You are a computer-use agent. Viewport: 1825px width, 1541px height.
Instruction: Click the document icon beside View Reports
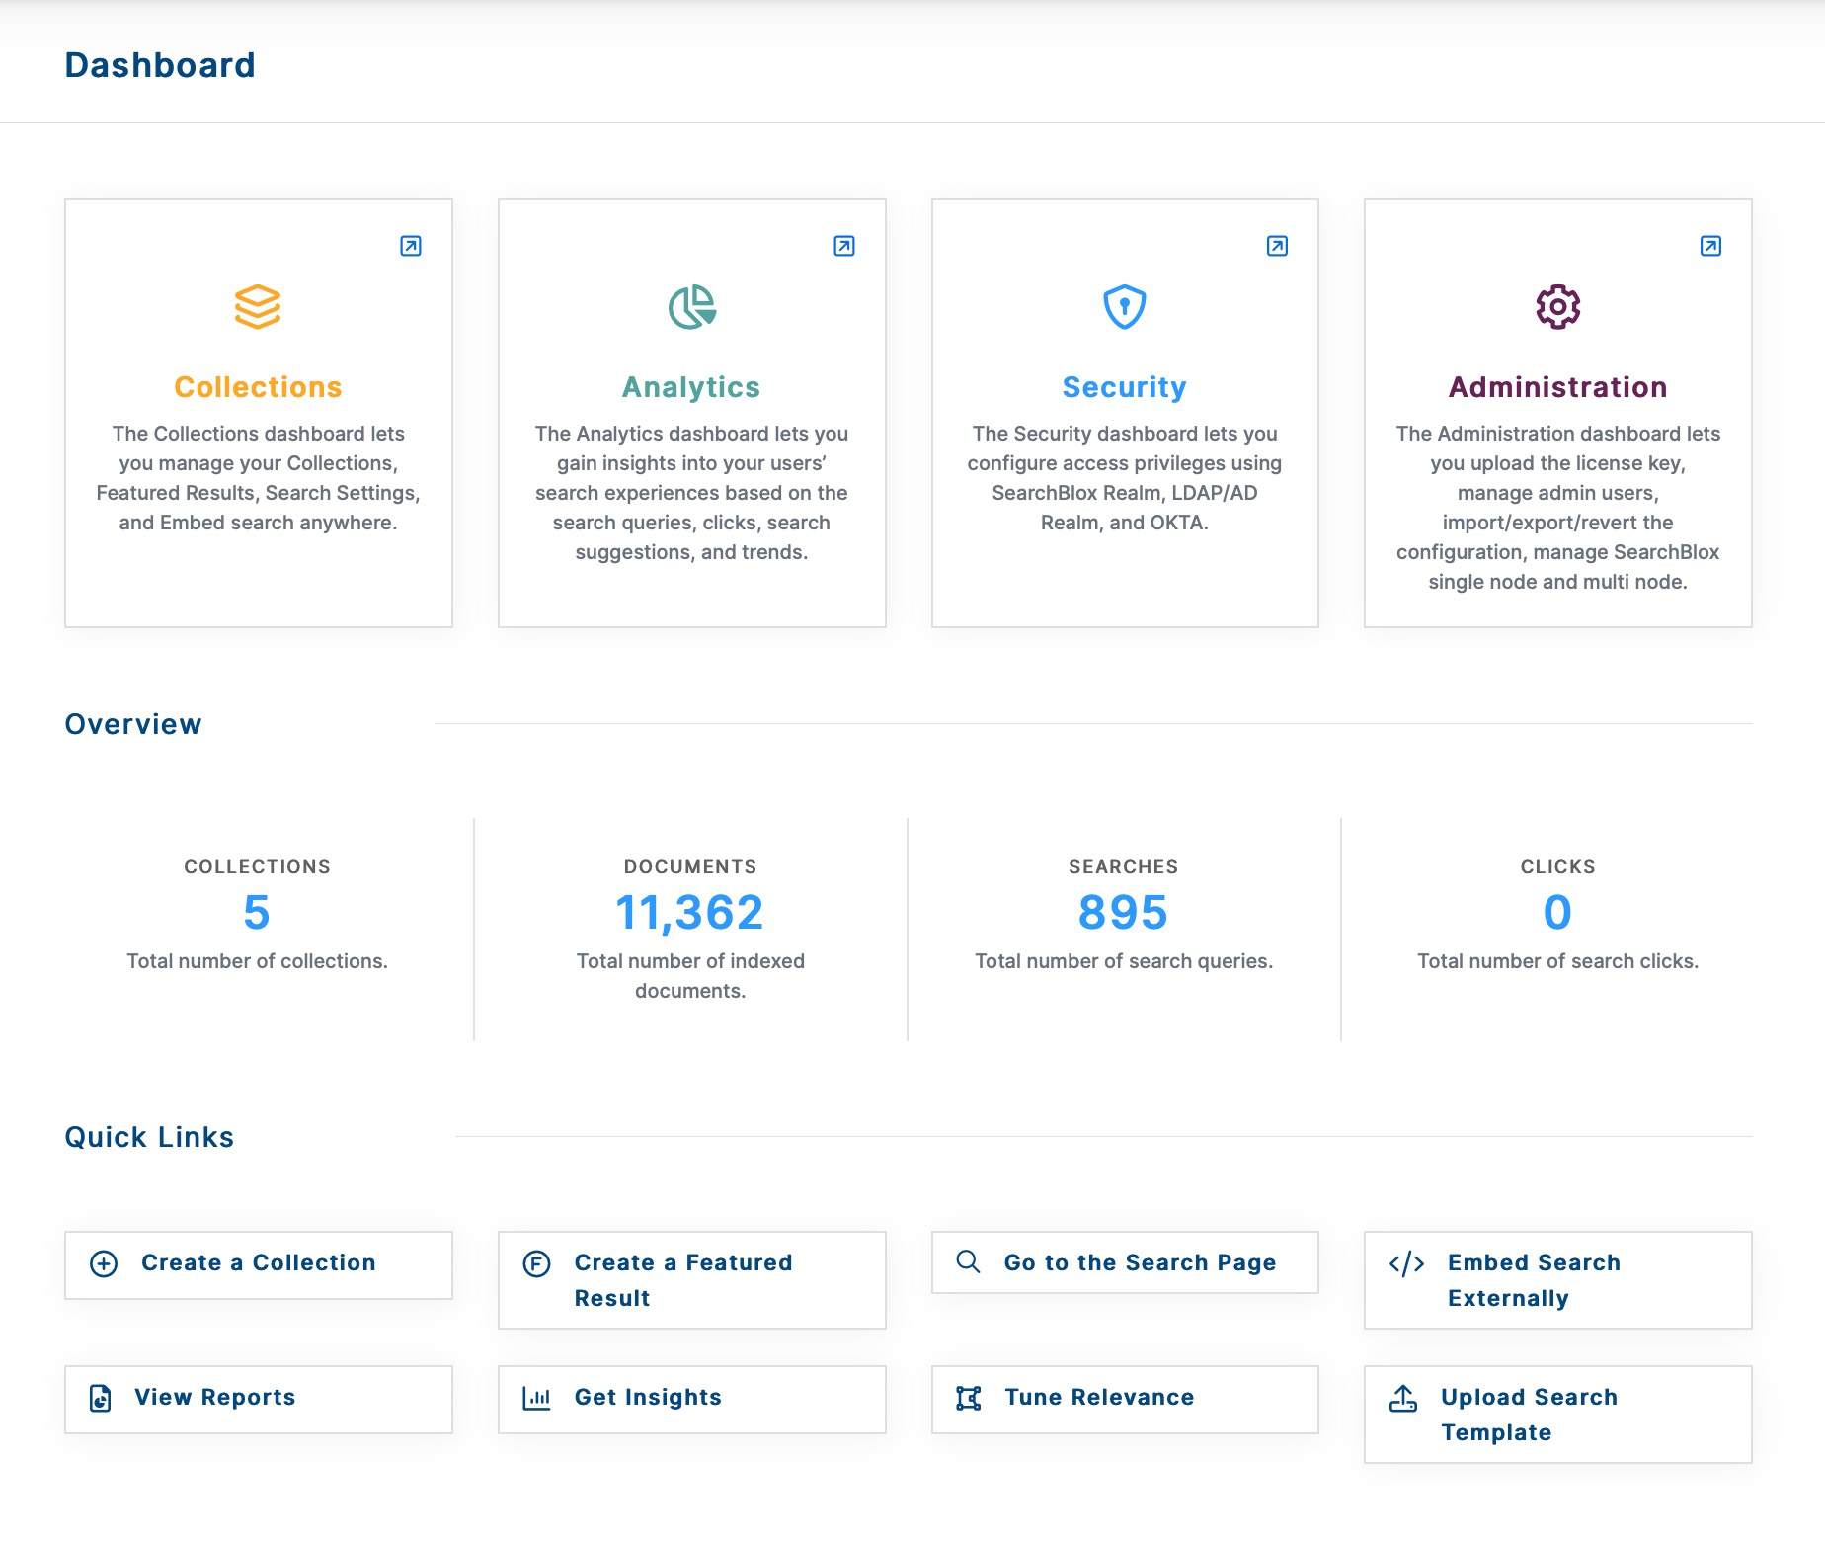tap(100, 1398)
